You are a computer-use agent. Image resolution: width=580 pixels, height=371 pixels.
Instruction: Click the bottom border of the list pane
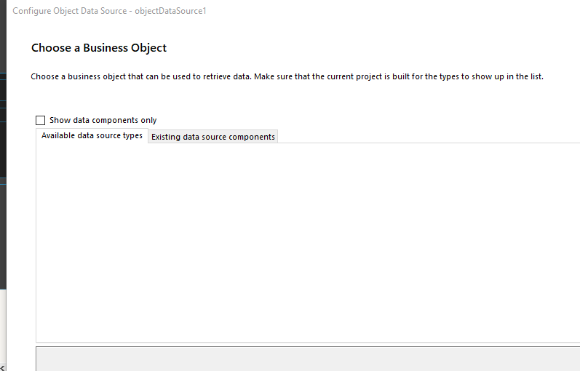coord(306,342)
